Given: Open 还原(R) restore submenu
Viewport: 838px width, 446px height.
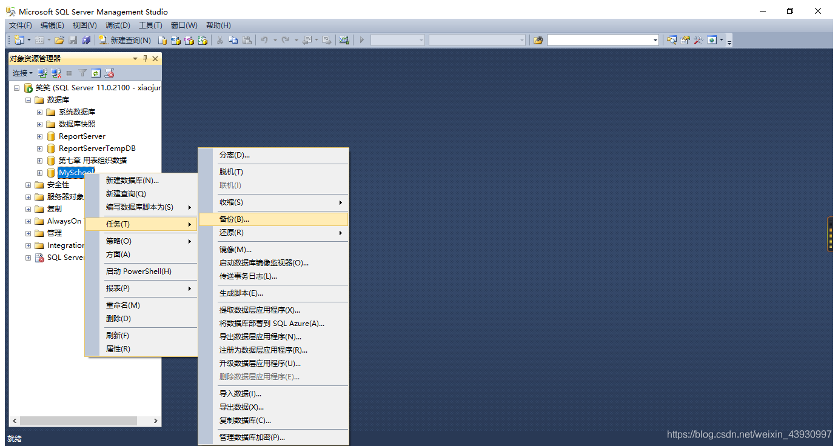Looking at the screenshot, I should (273, 233).
